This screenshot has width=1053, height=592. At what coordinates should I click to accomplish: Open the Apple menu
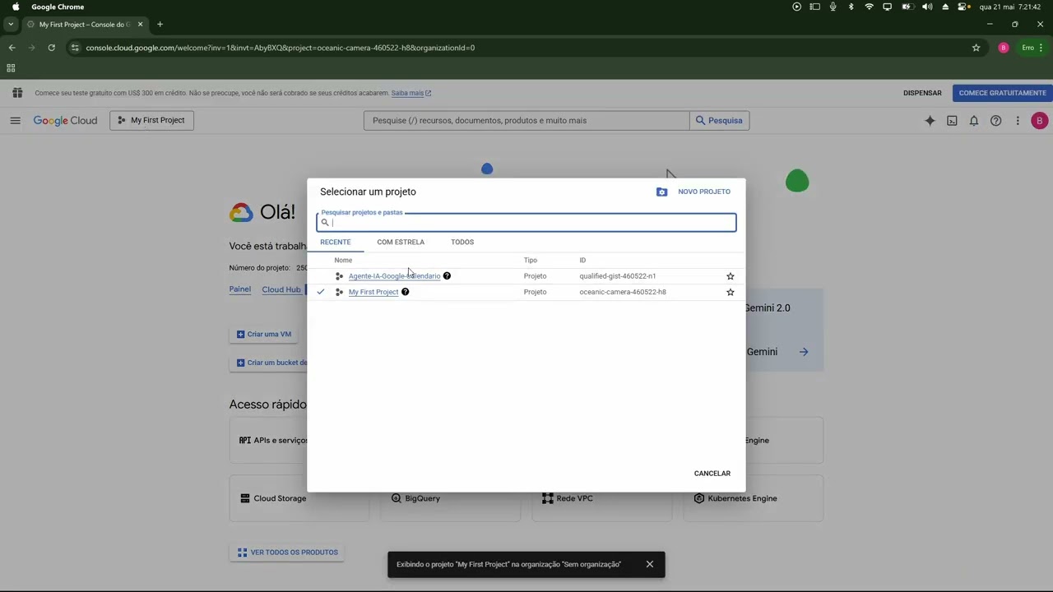16,7
